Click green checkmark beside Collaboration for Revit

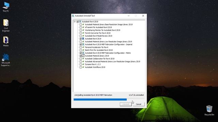[x=83, y=59]
